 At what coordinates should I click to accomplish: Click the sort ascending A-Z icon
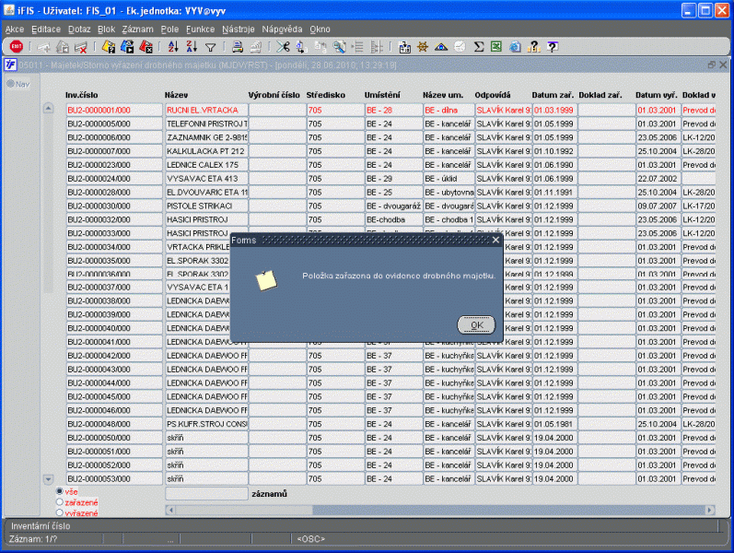173,46
